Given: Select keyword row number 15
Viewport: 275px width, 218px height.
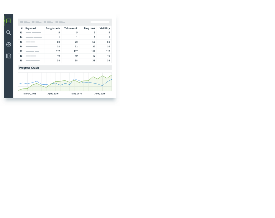Looking at the screenshot, I should (x=65, y=42).
